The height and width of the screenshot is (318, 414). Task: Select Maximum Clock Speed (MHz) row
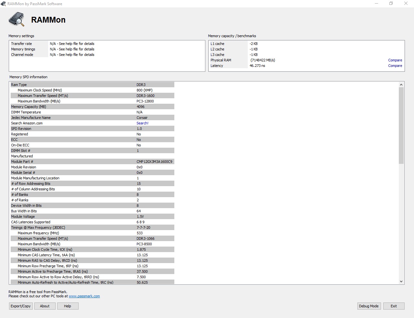[x=93, y=90]
